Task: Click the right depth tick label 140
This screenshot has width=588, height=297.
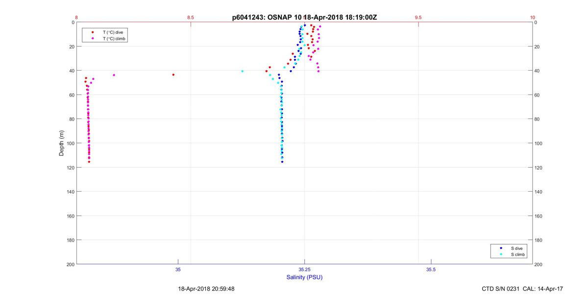Action: click(539, 192)
